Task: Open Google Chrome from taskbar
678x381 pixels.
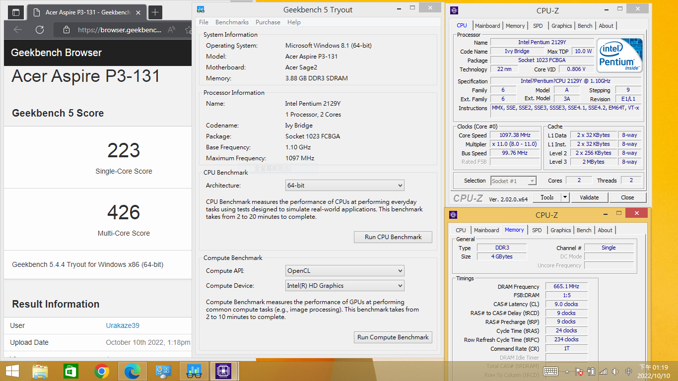Action: [102, 371]
